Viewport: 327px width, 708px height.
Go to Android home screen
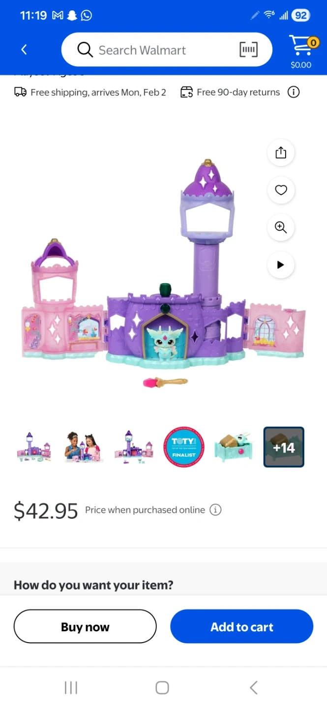click(x=162, y=687)
